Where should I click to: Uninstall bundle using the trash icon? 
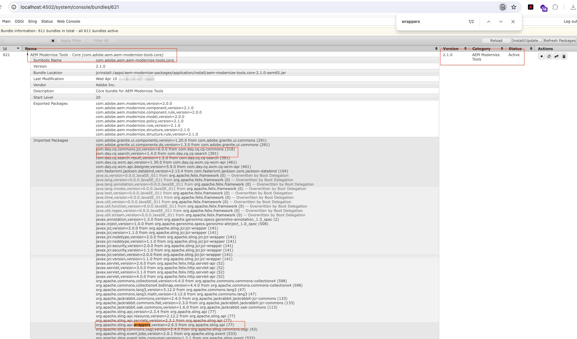(564, 56)
